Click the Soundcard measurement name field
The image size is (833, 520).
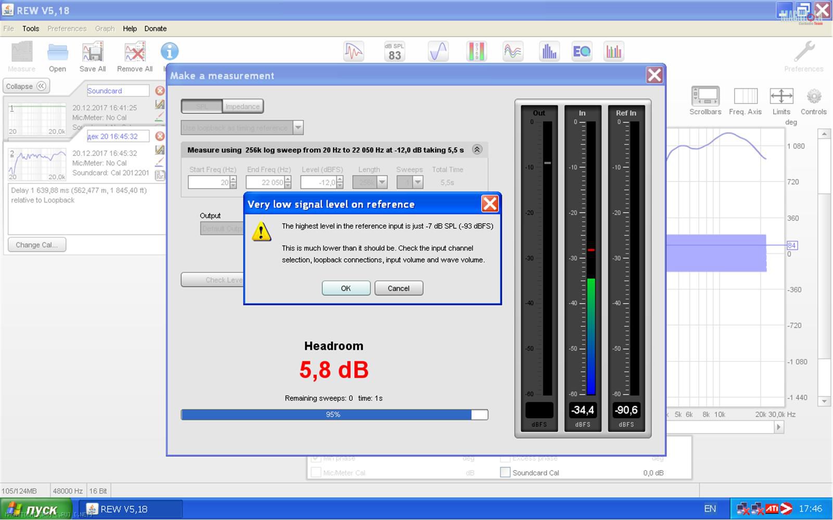click(118, 90)
